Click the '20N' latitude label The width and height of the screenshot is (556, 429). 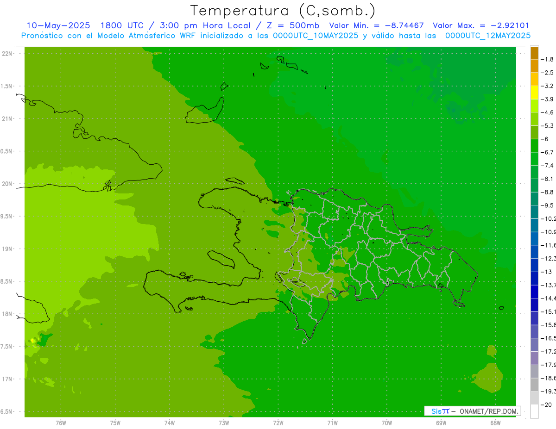pyautogui.click(x=7, y=184)
